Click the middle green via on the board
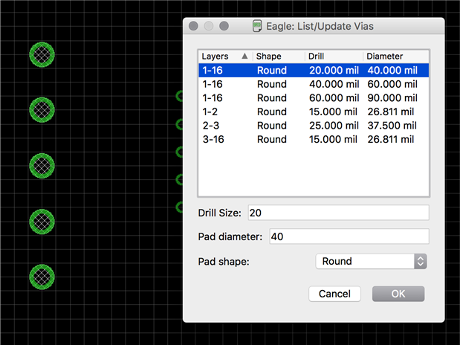 click(x=42, y=165)
